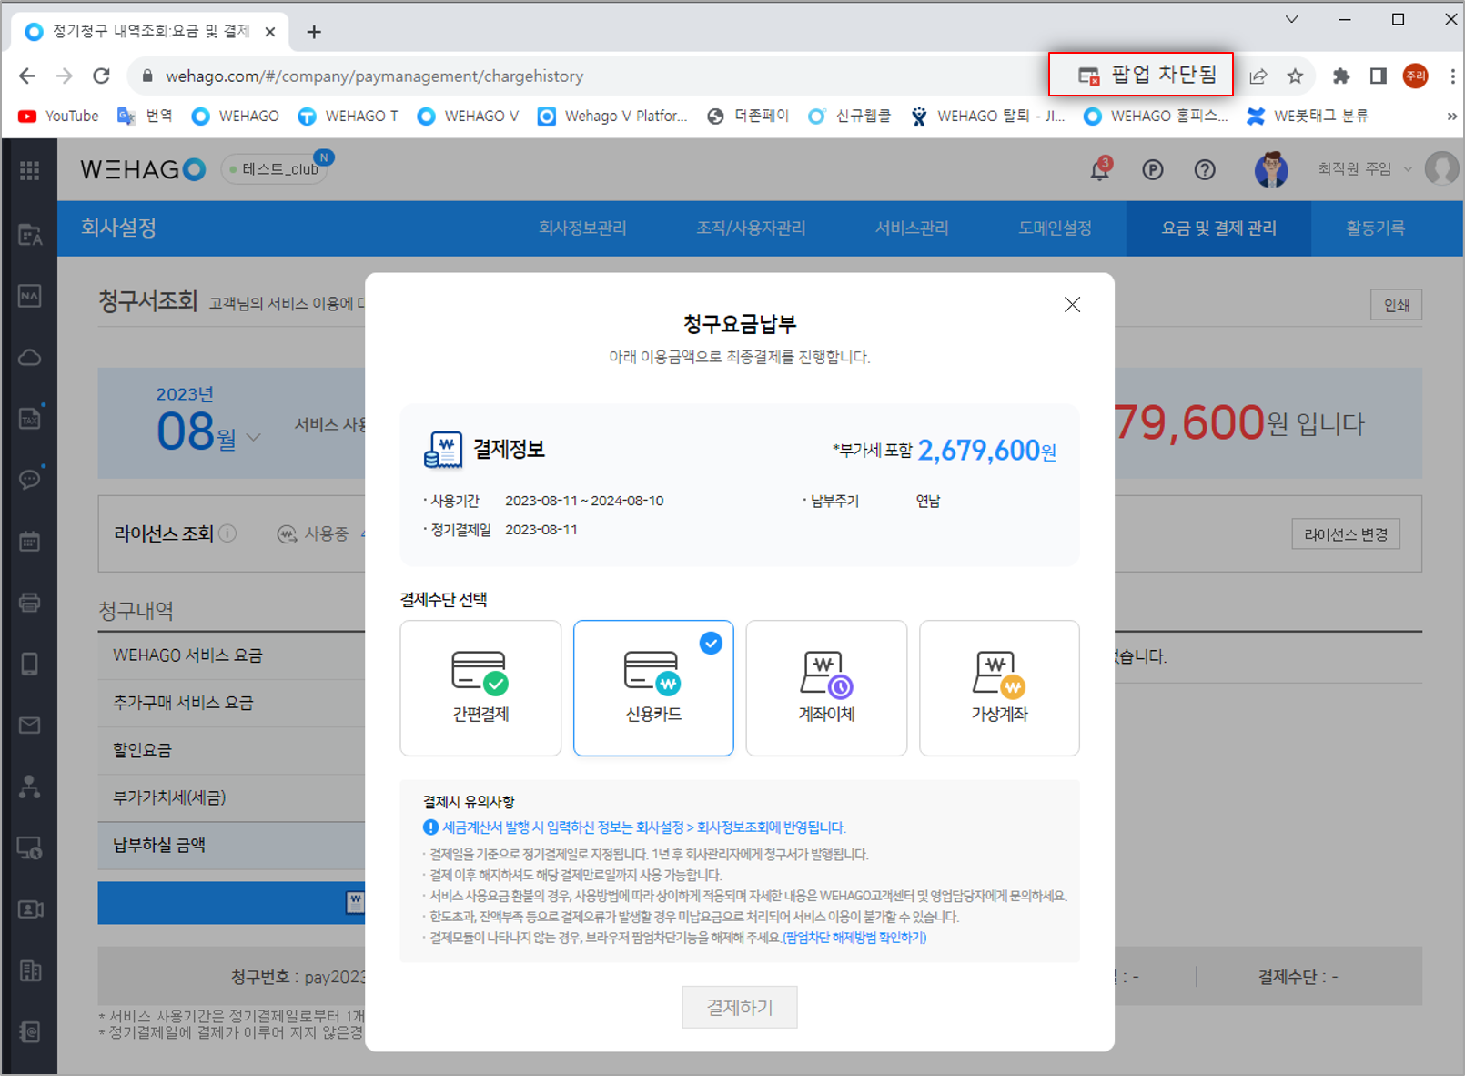Switch to 회사정보관리 tab
Viewport: 1465px width, 1076px height.
point(582,228)
